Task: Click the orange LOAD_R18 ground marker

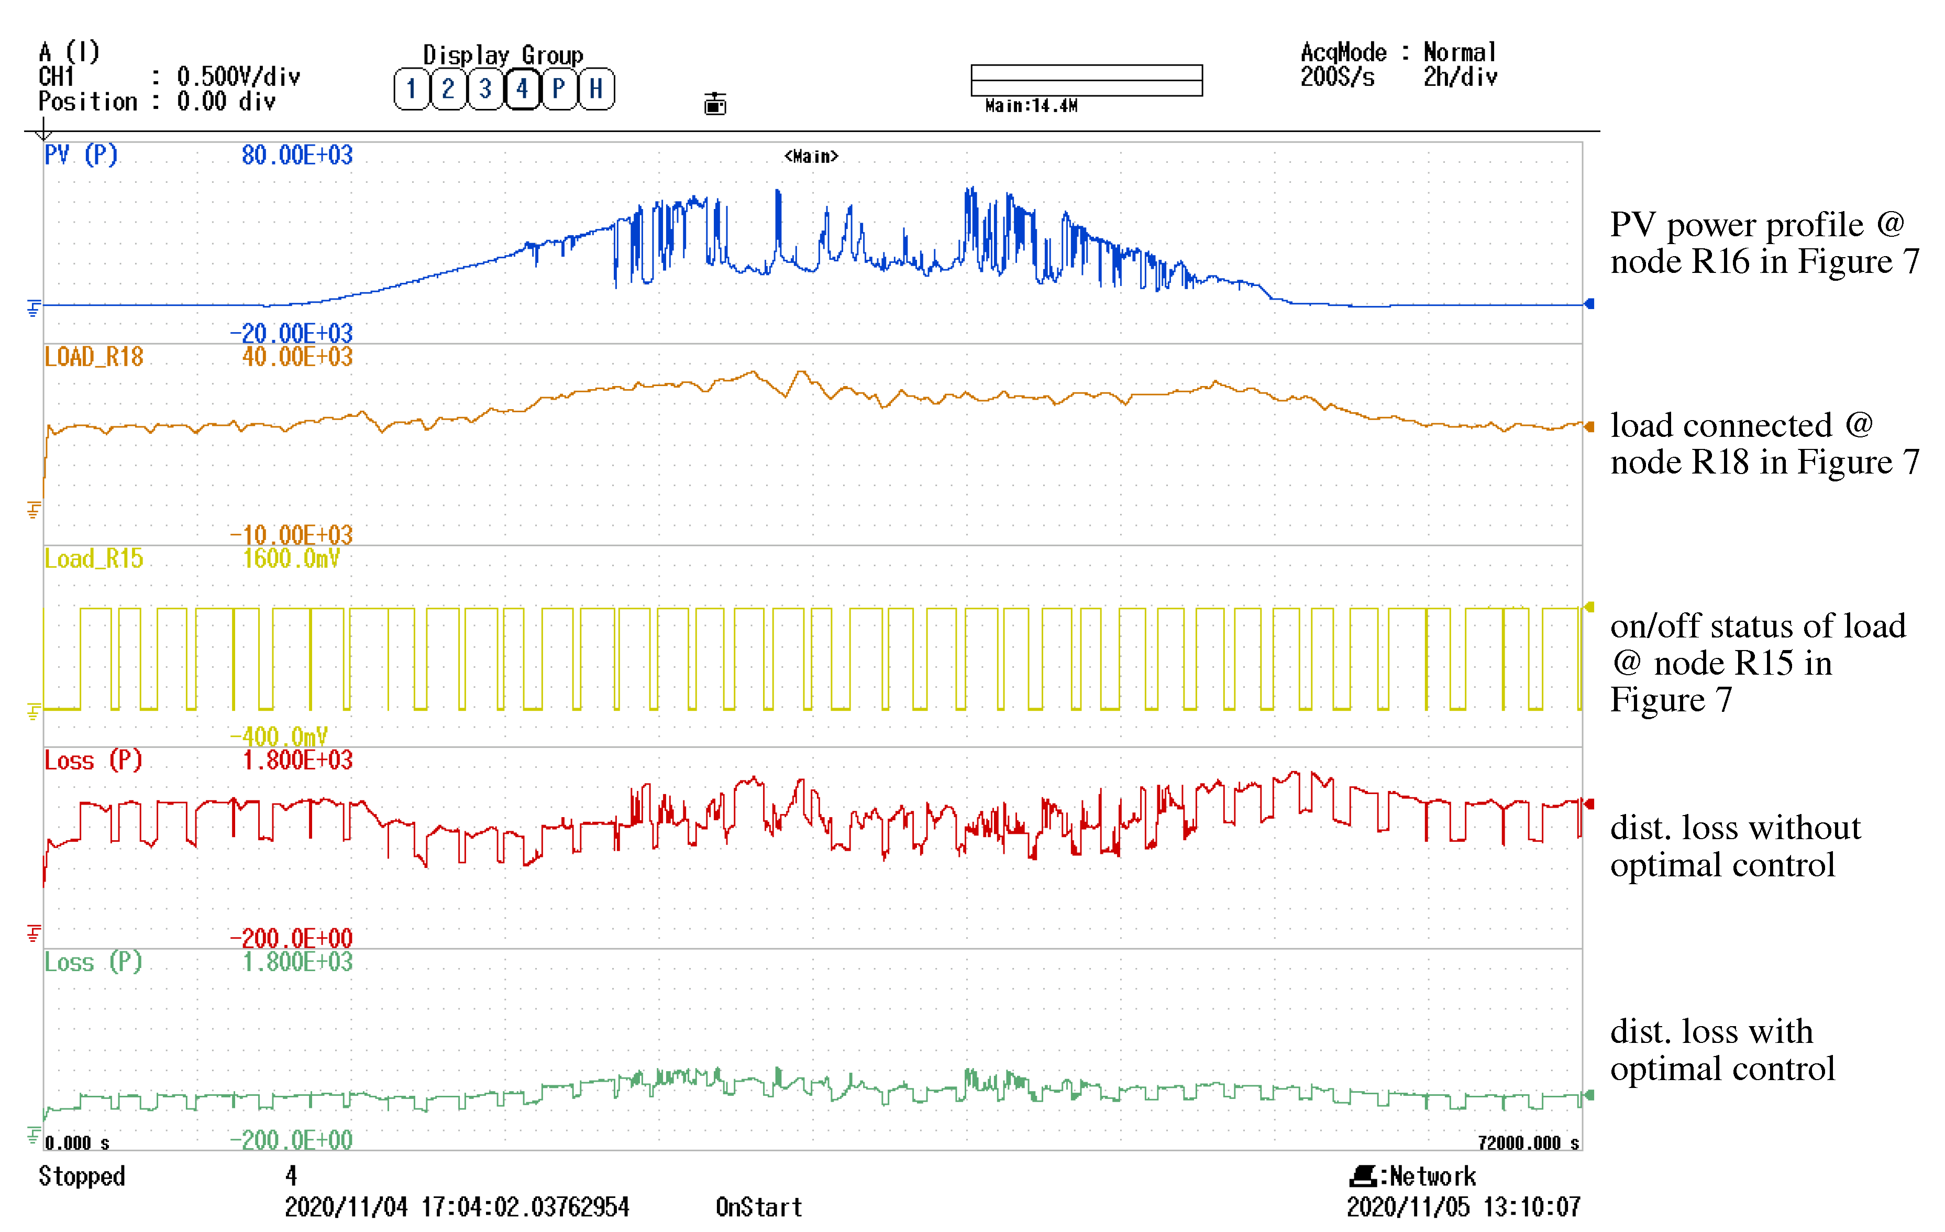Action: pos(33,510)
